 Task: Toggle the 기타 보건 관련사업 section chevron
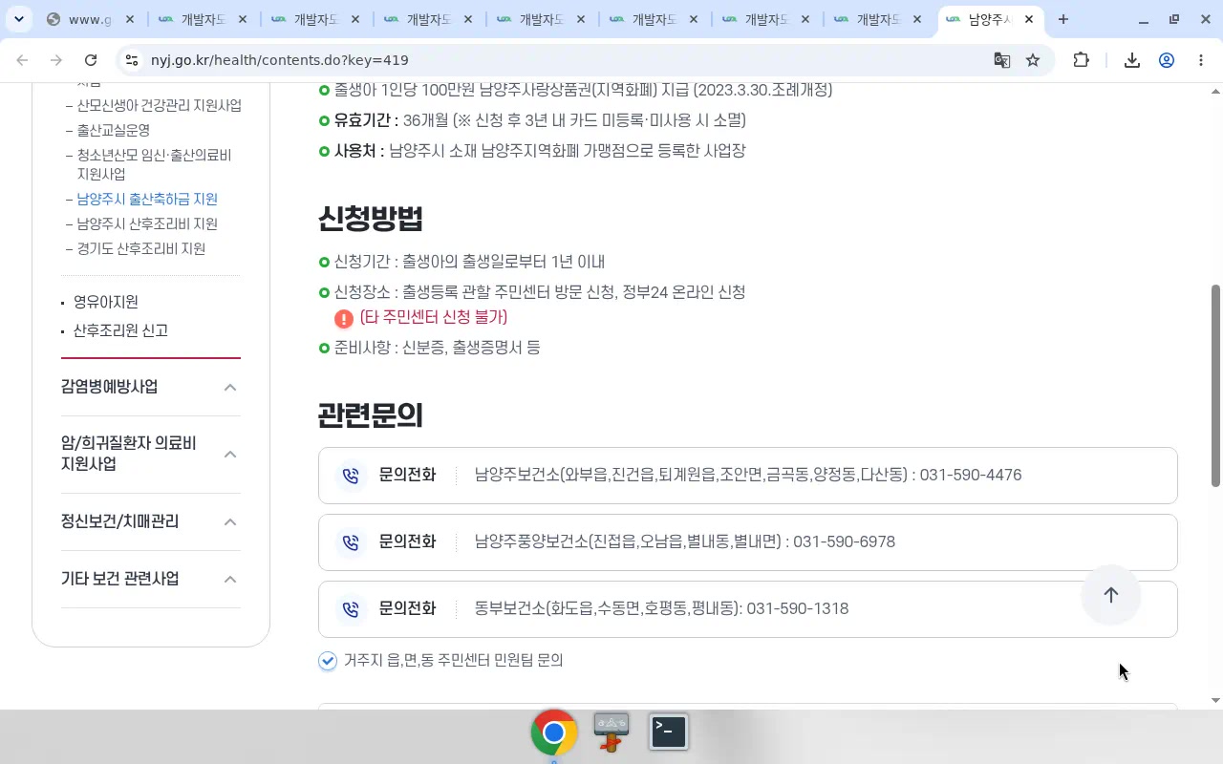pyautogui.click(x=229, y=579)
